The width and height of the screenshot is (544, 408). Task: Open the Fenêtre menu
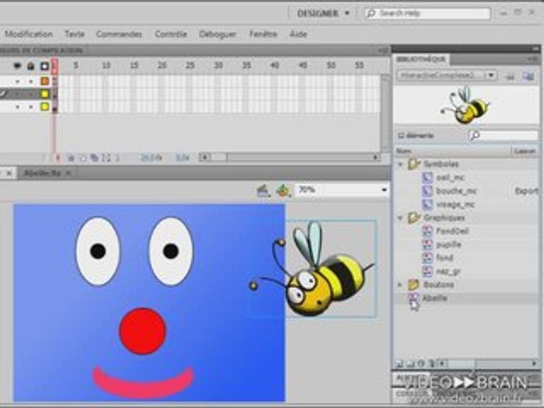pyautogui.click(x=263, y=34)
